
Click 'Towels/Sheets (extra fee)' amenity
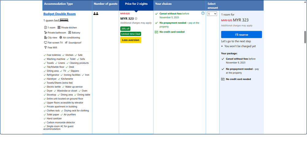pos(60,83)
